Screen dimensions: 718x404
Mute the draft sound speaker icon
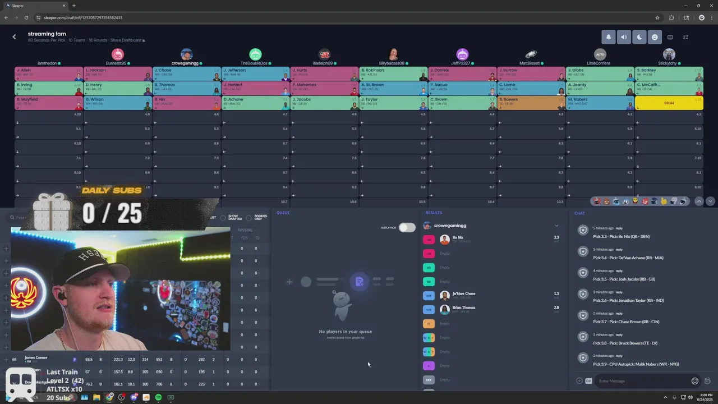(x=624, y=37)
